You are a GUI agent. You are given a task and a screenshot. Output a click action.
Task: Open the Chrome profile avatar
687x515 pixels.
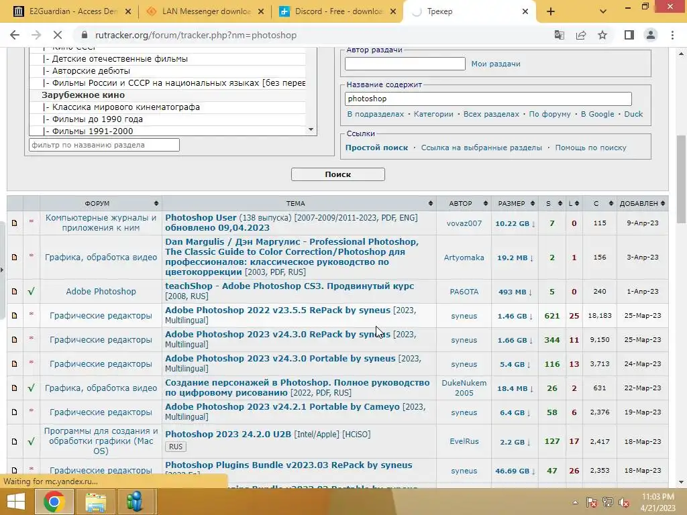(x=651, y=35)
